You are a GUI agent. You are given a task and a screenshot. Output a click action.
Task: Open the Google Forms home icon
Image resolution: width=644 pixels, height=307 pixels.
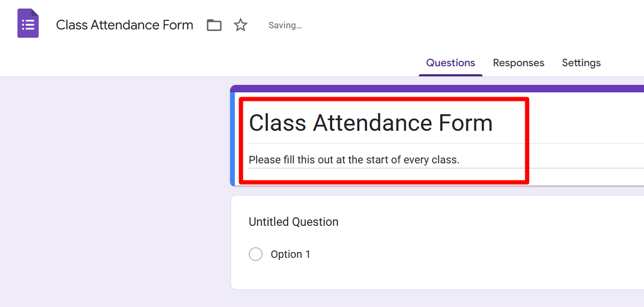pyautogui.click(x=28, y=24)
